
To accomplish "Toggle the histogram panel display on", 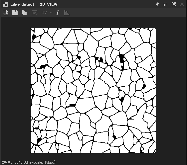I will 67,13.
